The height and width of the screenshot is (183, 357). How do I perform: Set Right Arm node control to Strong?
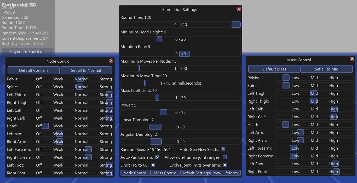[106, 141]
